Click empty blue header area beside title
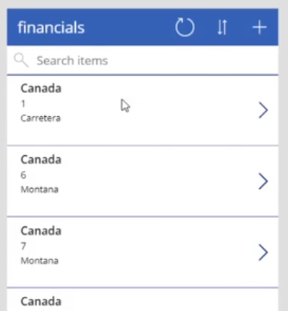The image size is (288, 311). click(130, 27)
